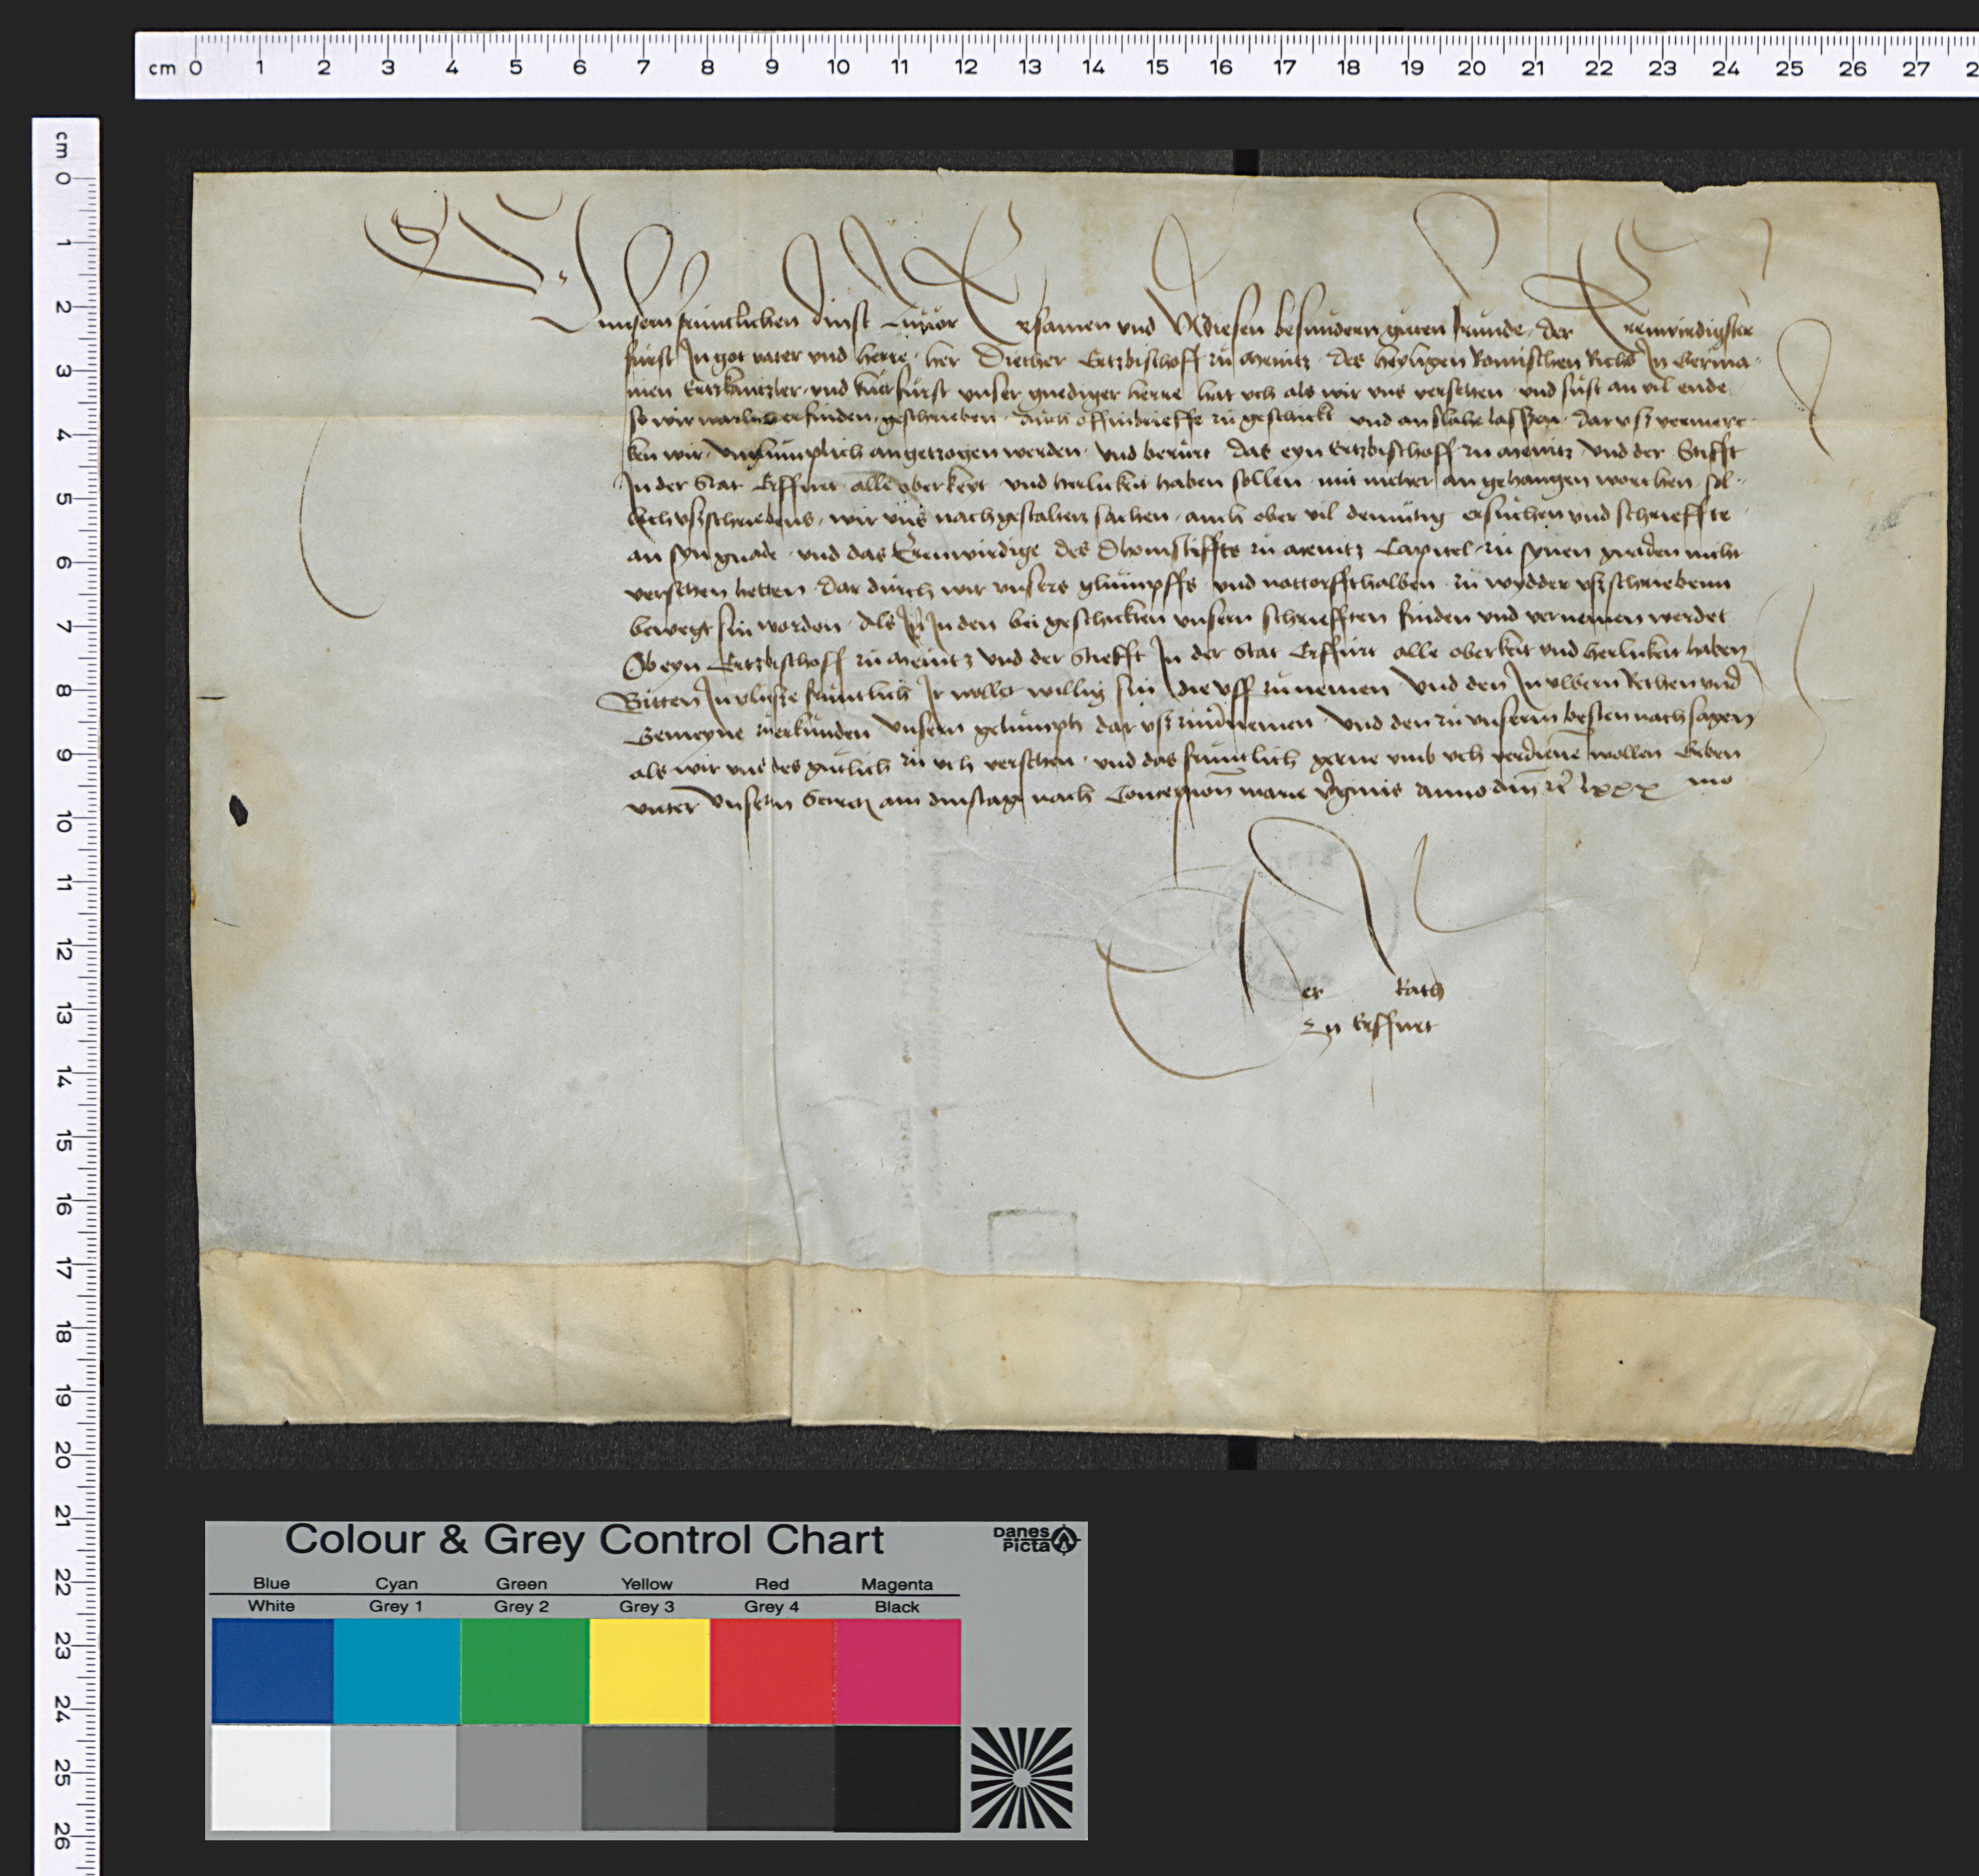Click the Grey 2 patch in bottom row
The height and width of the screenshot is (1876, 1979).
point(519,1777)
